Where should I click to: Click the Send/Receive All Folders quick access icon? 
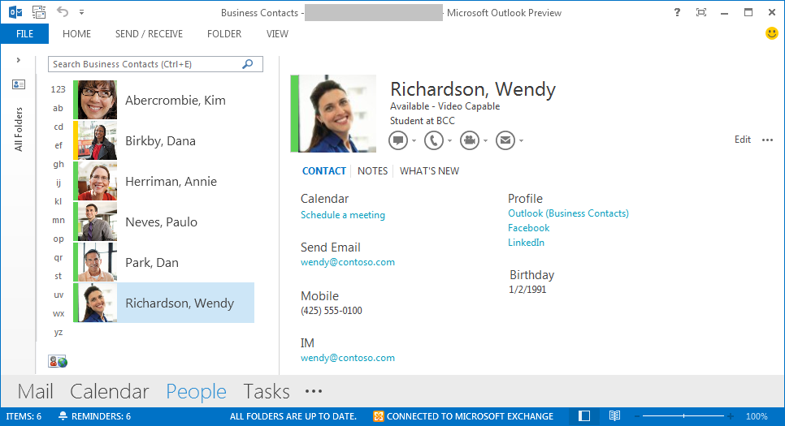[x=39, y=12]
